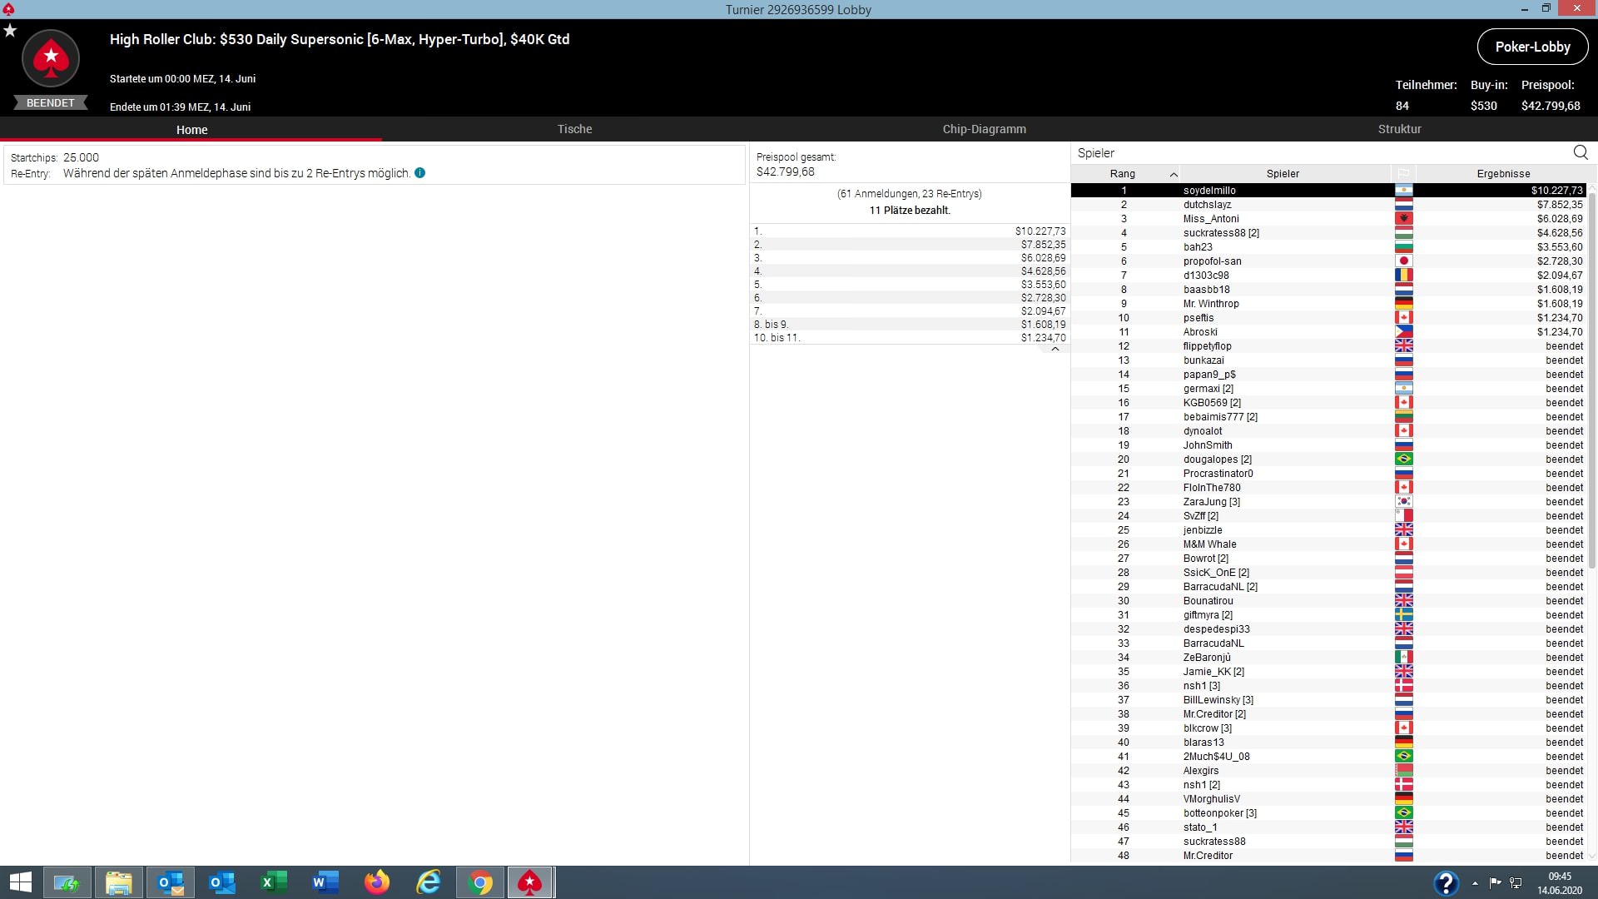Click the Poker-Lobby button
Screen dimensions: 1598x899
click(x=1532, y=47)
